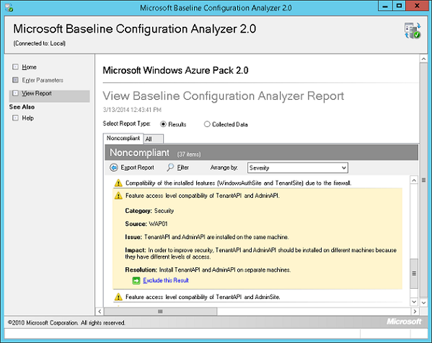Viewport: 432px width, 343px height.
Task: Click the Export Report arrow icon
Action: pos(114,168)
